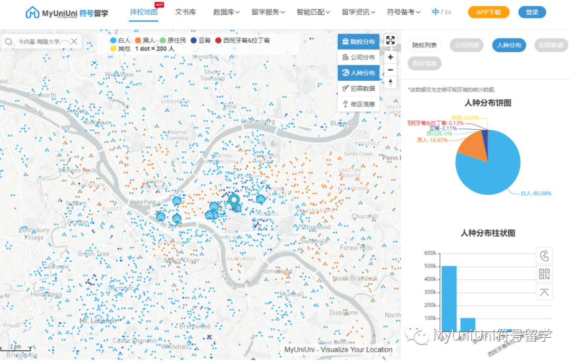Viewport: 570px width, 362px height.
Task: Toggle 亚裔 dark blue legend dot
Action: [x=193, y=40]
